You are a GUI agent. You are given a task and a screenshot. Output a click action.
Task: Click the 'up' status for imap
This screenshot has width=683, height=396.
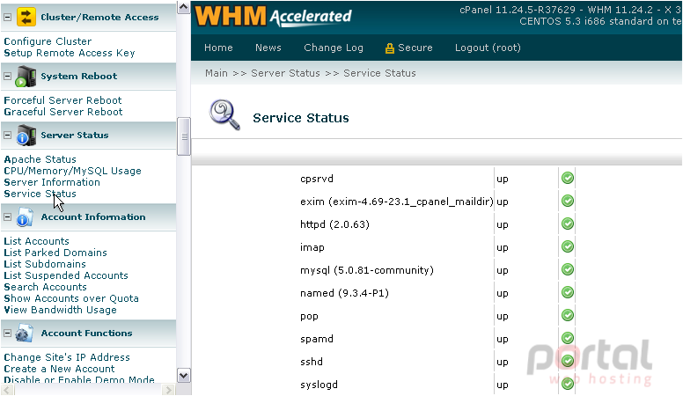click(x=503, y=248)
